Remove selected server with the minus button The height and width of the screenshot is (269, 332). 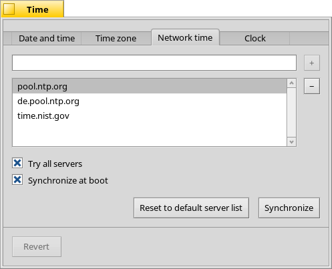tap(312, 86)
